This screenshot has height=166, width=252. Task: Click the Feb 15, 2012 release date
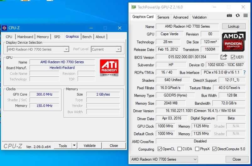point(168,49)
